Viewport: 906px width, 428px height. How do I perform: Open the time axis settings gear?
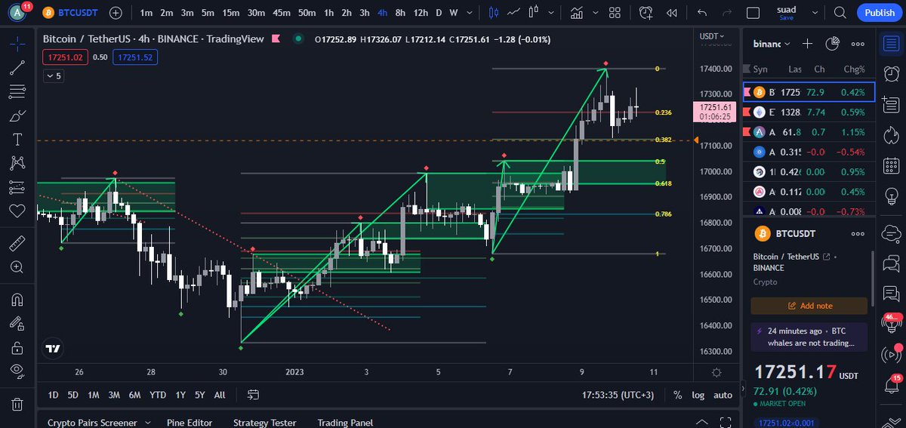[716, 372]
